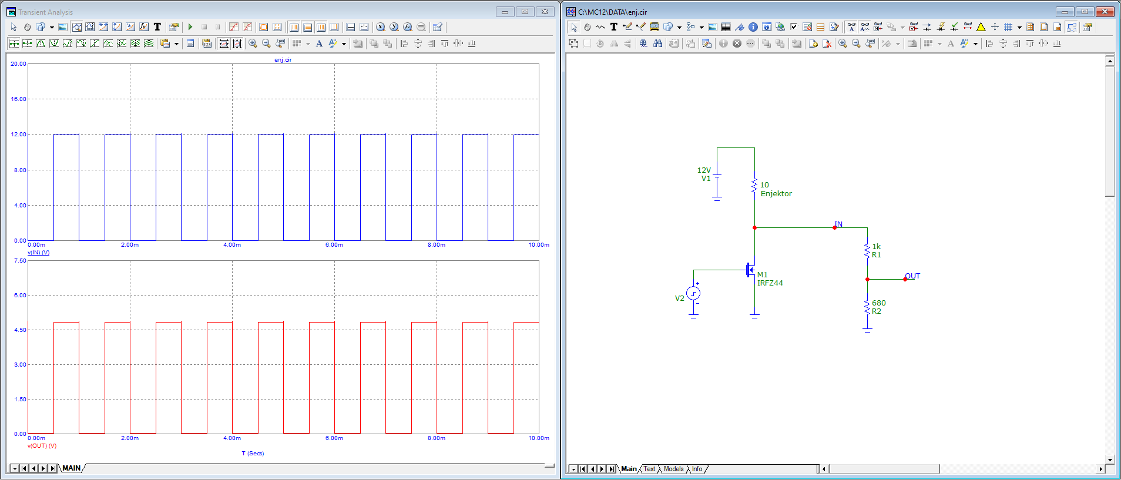Click the v(OUT) (V) plot label

(x=42, y=446)
